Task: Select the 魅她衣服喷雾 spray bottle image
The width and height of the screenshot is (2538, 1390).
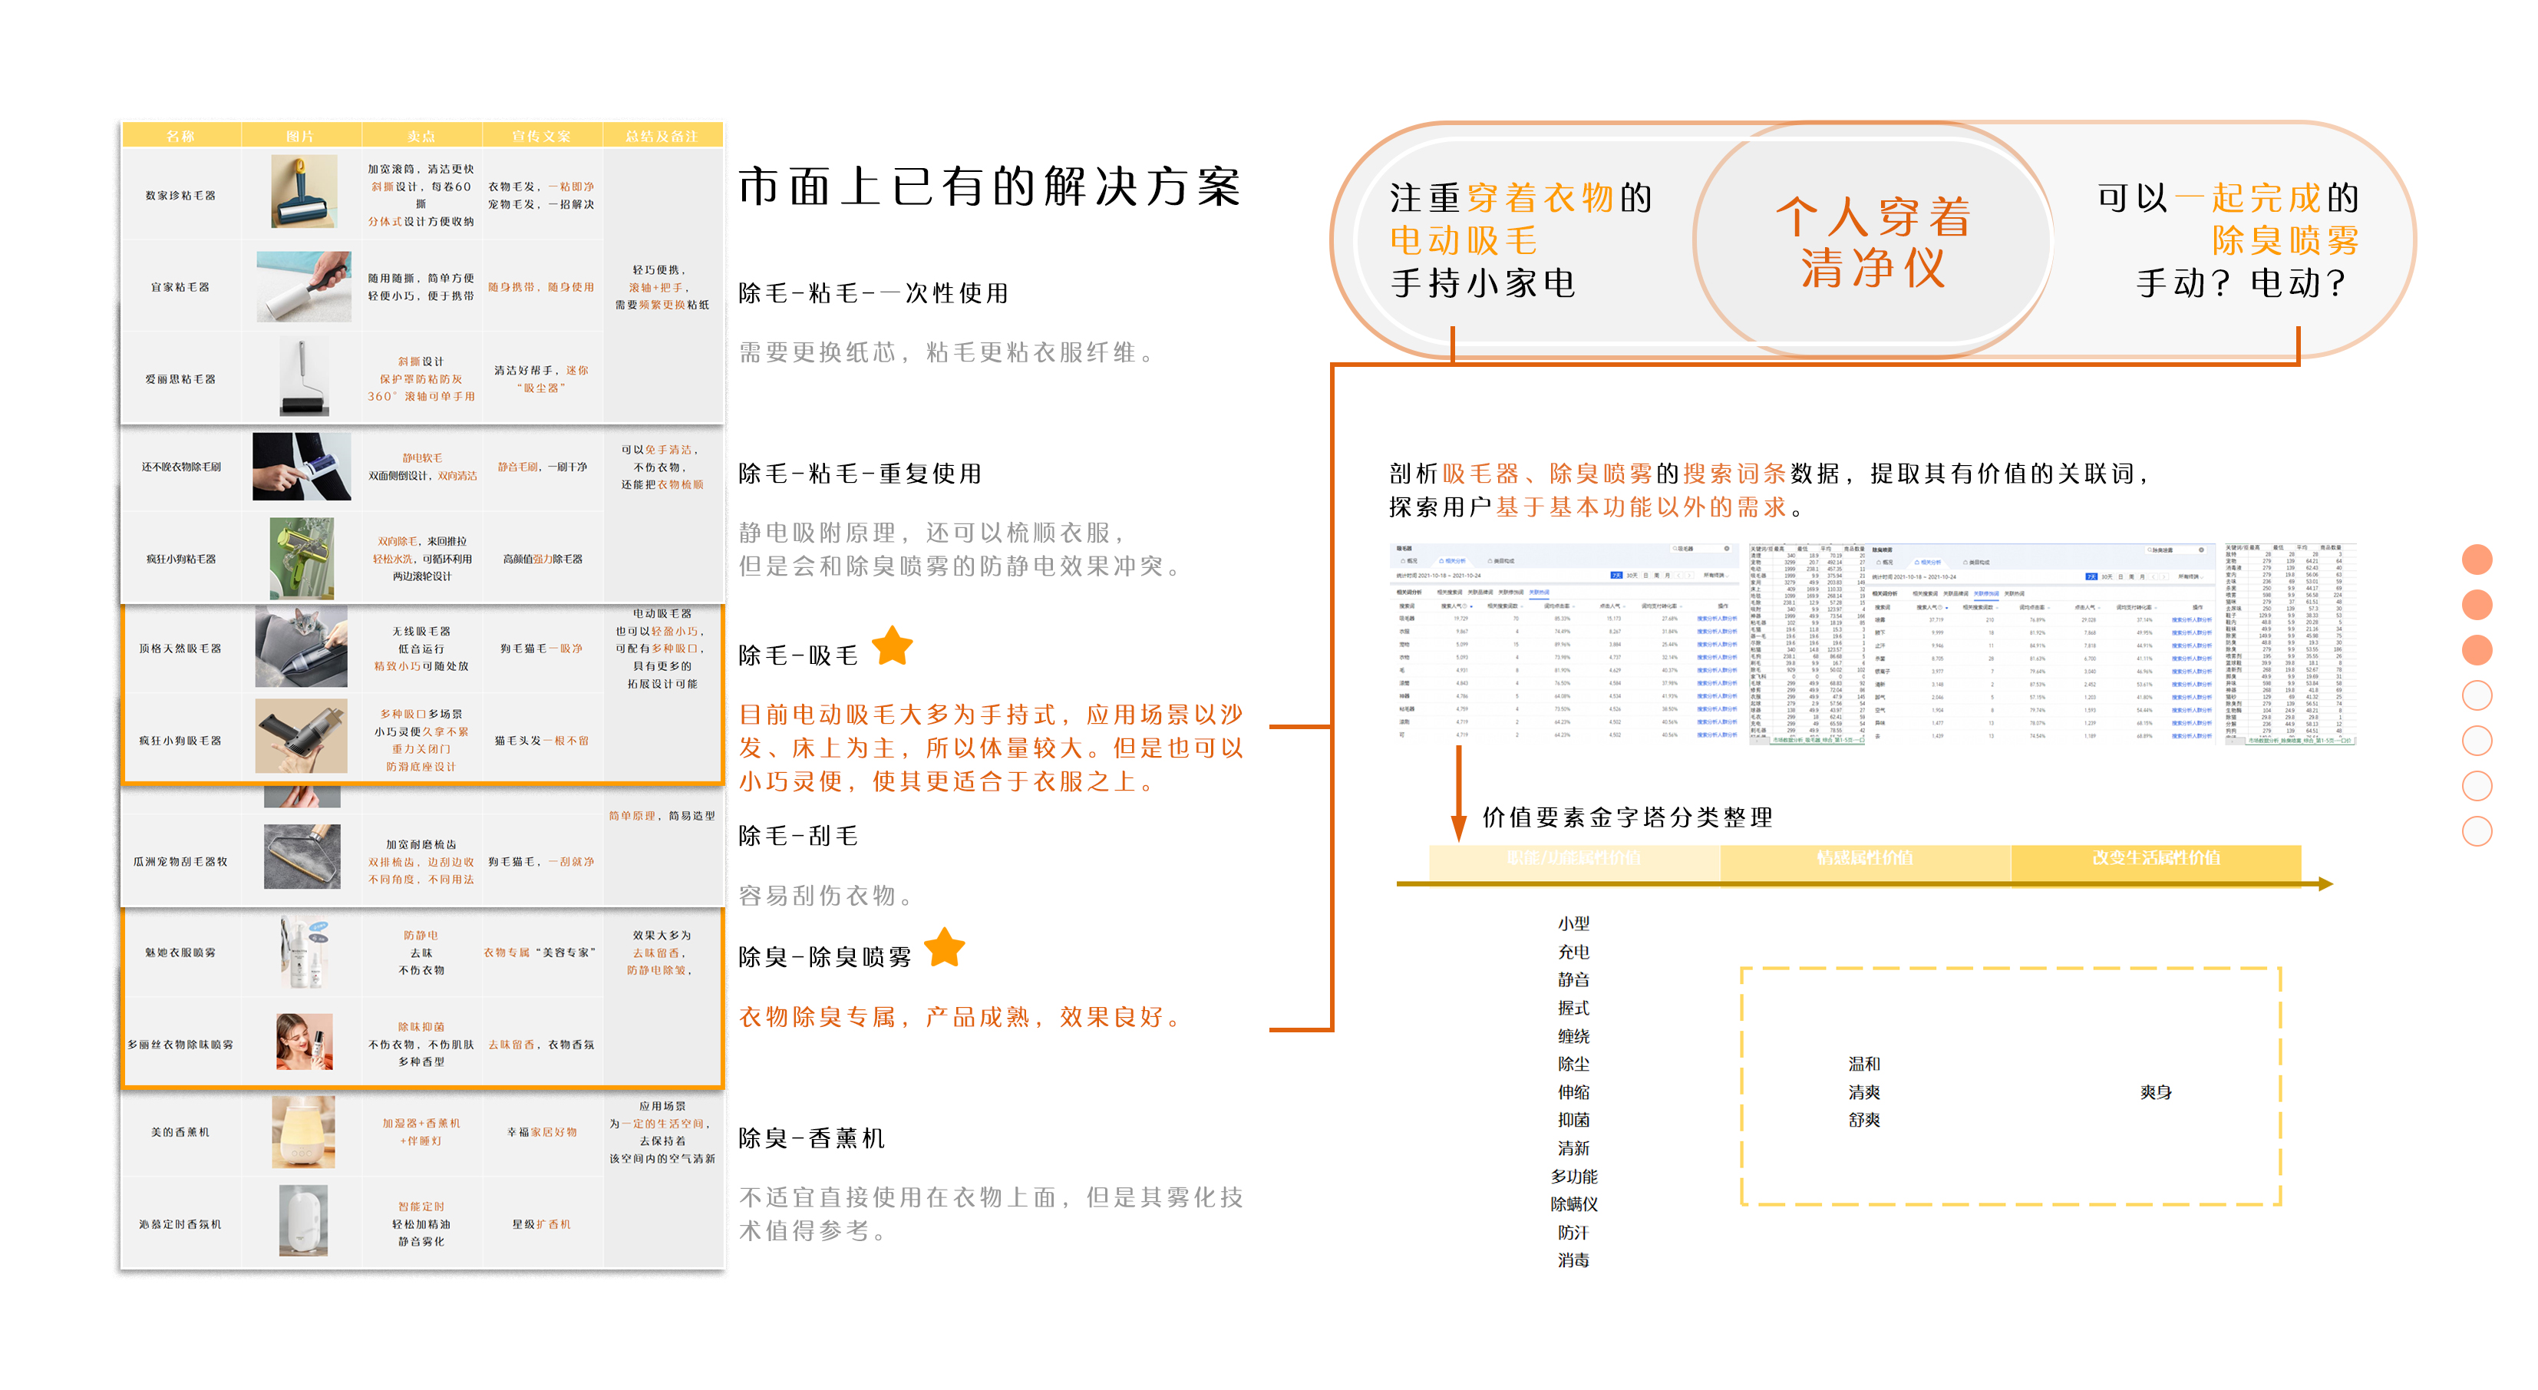Action: pyautogui.click(x=303, y=952)
